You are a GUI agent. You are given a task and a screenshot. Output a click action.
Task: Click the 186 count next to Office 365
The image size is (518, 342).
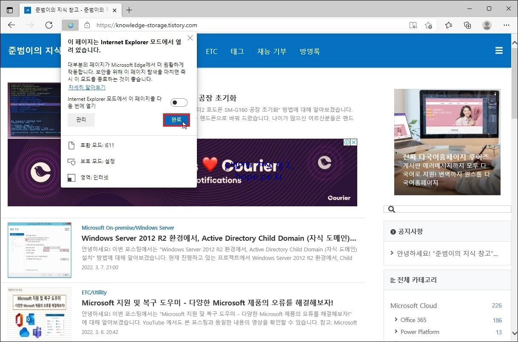[497, 320]
